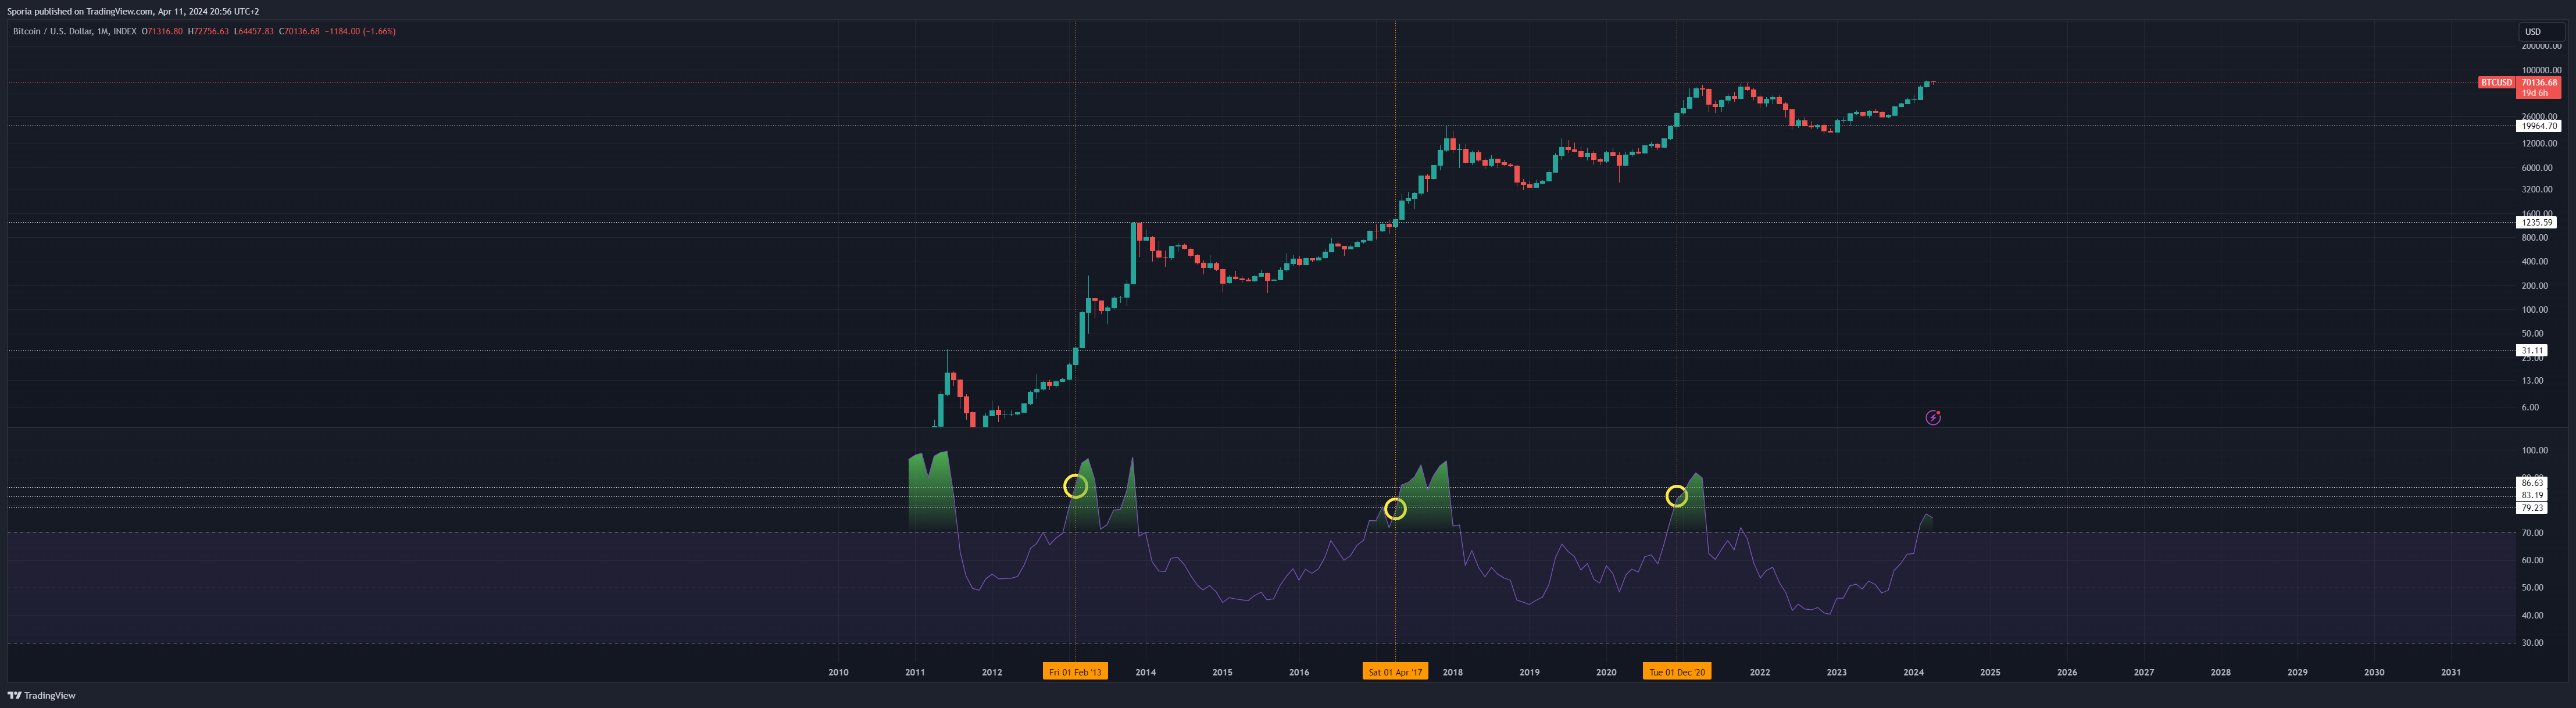This screenshot has width=2576, height=708.
Task: Click the 30.00 RSI scale value
Action: pos(2532,642)
